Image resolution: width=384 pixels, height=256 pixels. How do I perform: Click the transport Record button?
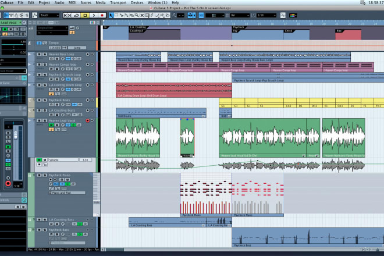(x=102, y=16)
